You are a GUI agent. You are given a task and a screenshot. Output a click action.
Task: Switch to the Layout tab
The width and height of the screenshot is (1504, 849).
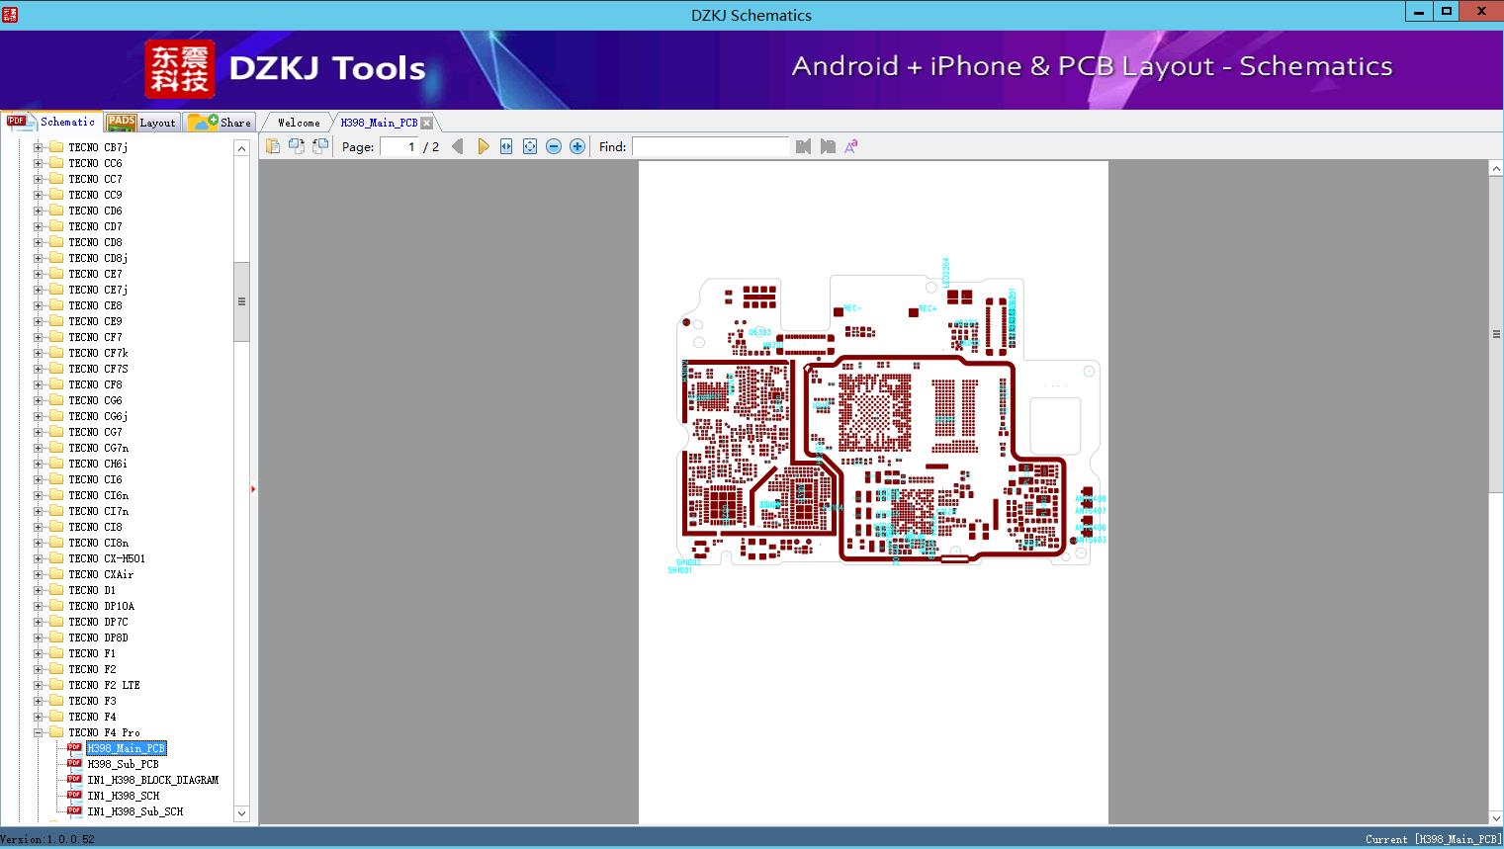tap(141, 123)
